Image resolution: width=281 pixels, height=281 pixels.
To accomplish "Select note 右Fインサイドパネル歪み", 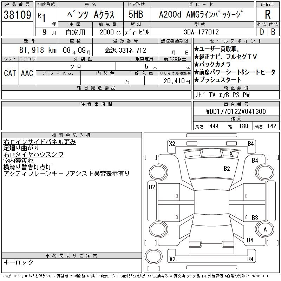I will (x=40, y=142).
